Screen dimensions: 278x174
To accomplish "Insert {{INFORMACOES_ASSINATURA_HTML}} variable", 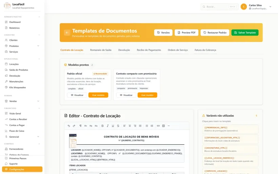I will [230, 139].
